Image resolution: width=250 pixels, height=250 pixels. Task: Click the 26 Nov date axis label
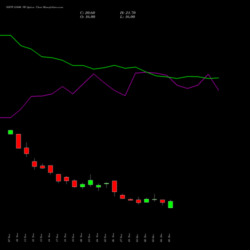coord(113,238)
